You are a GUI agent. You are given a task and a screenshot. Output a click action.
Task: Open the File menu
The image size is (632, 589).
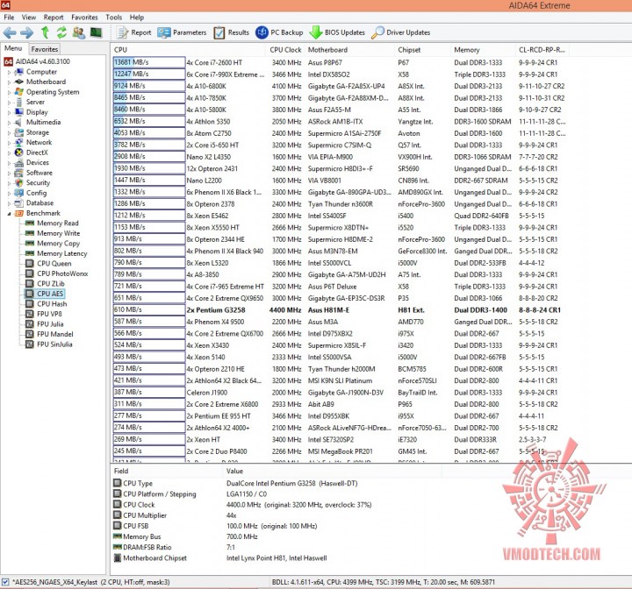point(9,18)
